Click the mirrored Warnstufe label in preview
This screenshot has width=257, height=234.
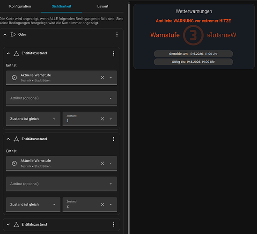221,35
